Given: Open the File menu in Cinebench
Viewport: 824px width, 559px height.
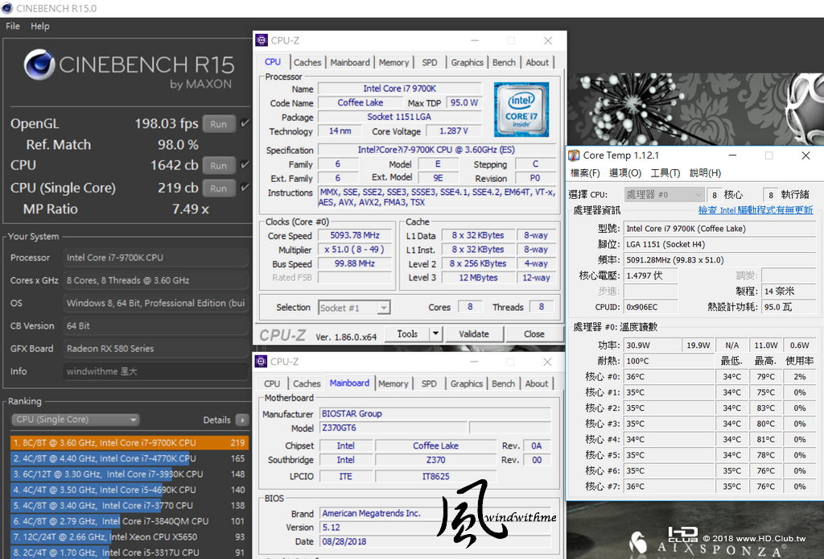Looking at the screenshot, I should [x=13, y=26].
